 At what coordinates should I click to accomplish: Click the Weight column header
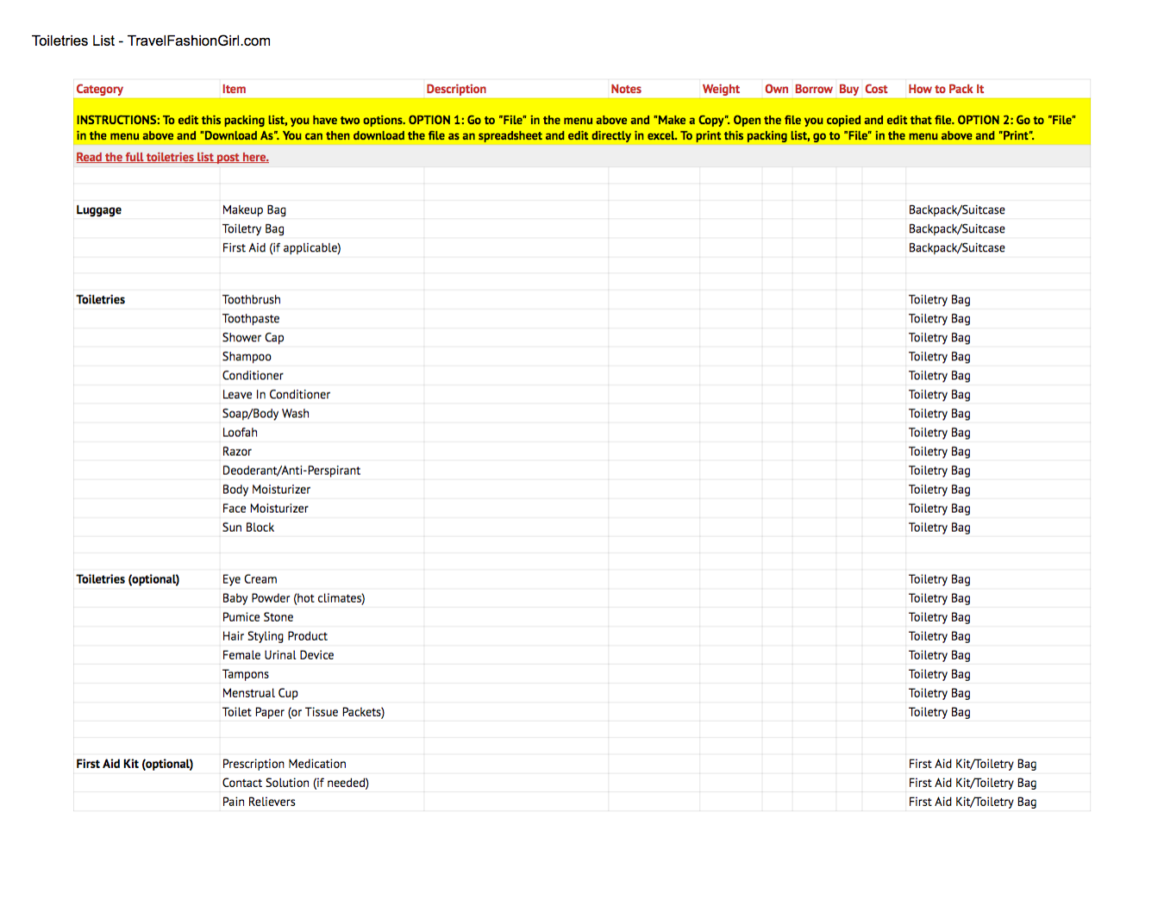pos(721,89)
